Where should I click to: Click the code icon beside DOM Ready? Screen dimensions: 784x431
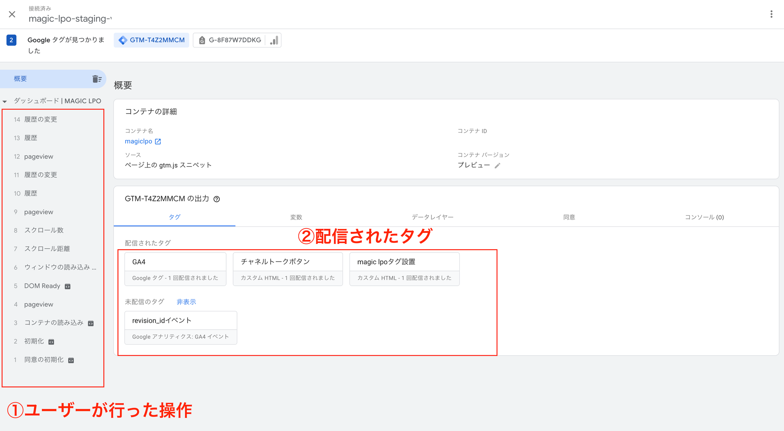pyautogui.click(x=68, y=286)
